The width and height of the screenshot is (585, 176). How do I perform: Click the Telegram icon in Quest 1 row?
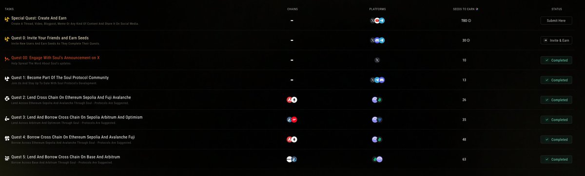coord(377,80)
